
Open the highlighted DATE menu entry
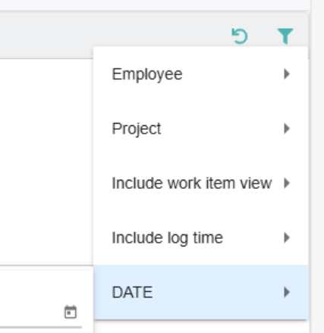pyautogui.click(x=201, y=292)
